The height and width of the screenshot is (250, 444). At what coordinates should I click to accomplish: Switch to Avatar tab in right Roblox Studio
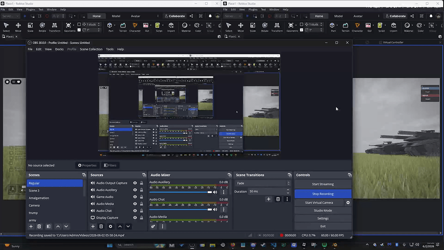click(x=358, y=16)
